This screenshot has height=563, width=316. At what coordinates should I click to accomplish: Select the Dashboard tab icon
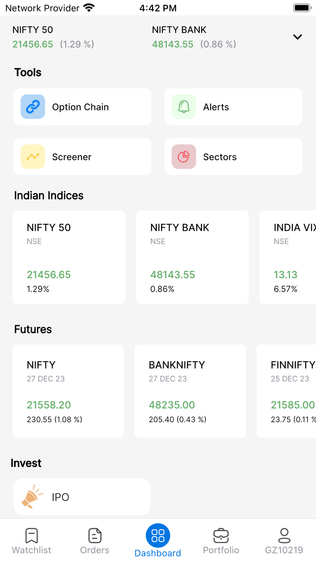tap(158, 535)
